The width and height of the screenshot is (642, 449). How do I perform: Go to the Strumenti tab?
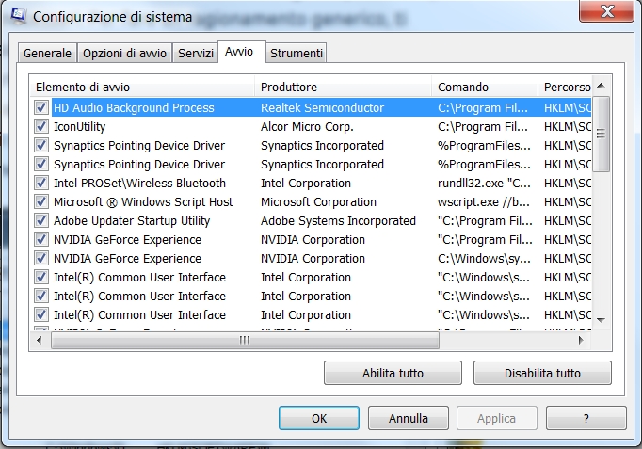click(x=296, y=54)
